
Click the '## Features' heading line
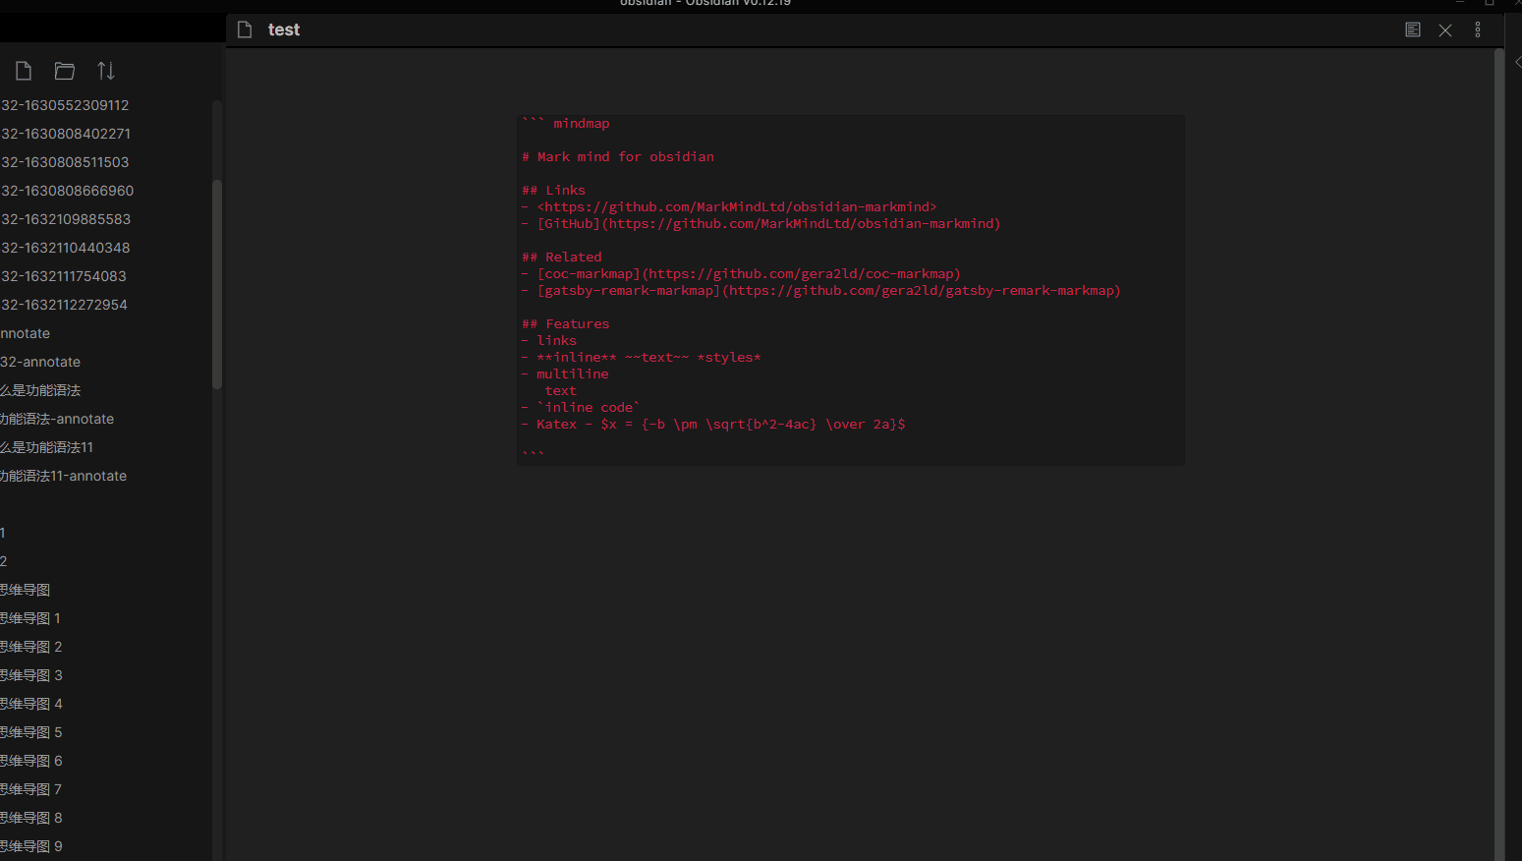566,324
